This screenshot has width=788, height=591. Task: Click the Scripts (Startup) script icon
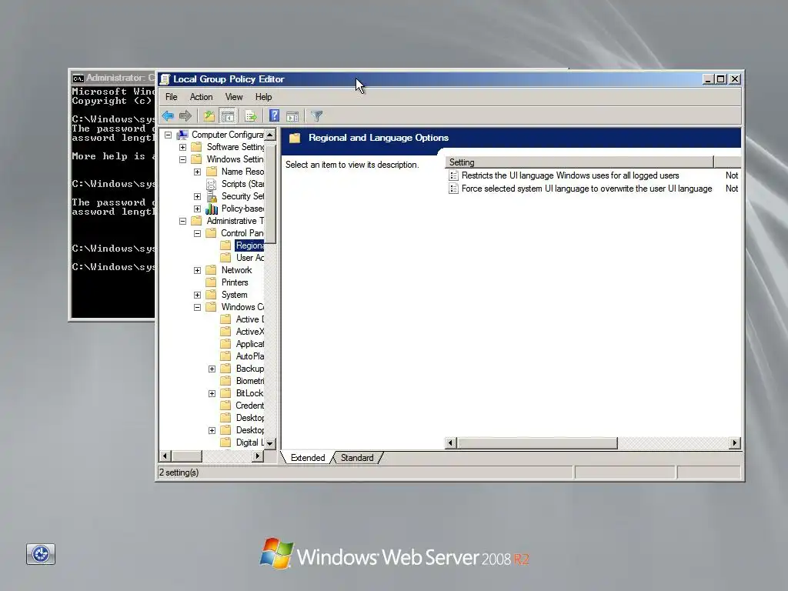tap(212, 184)
